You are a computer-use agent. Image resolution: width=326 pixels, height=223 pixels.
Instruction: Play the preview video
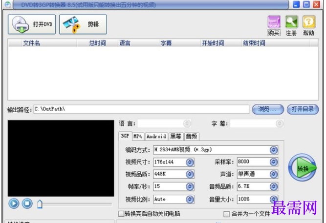14,203
